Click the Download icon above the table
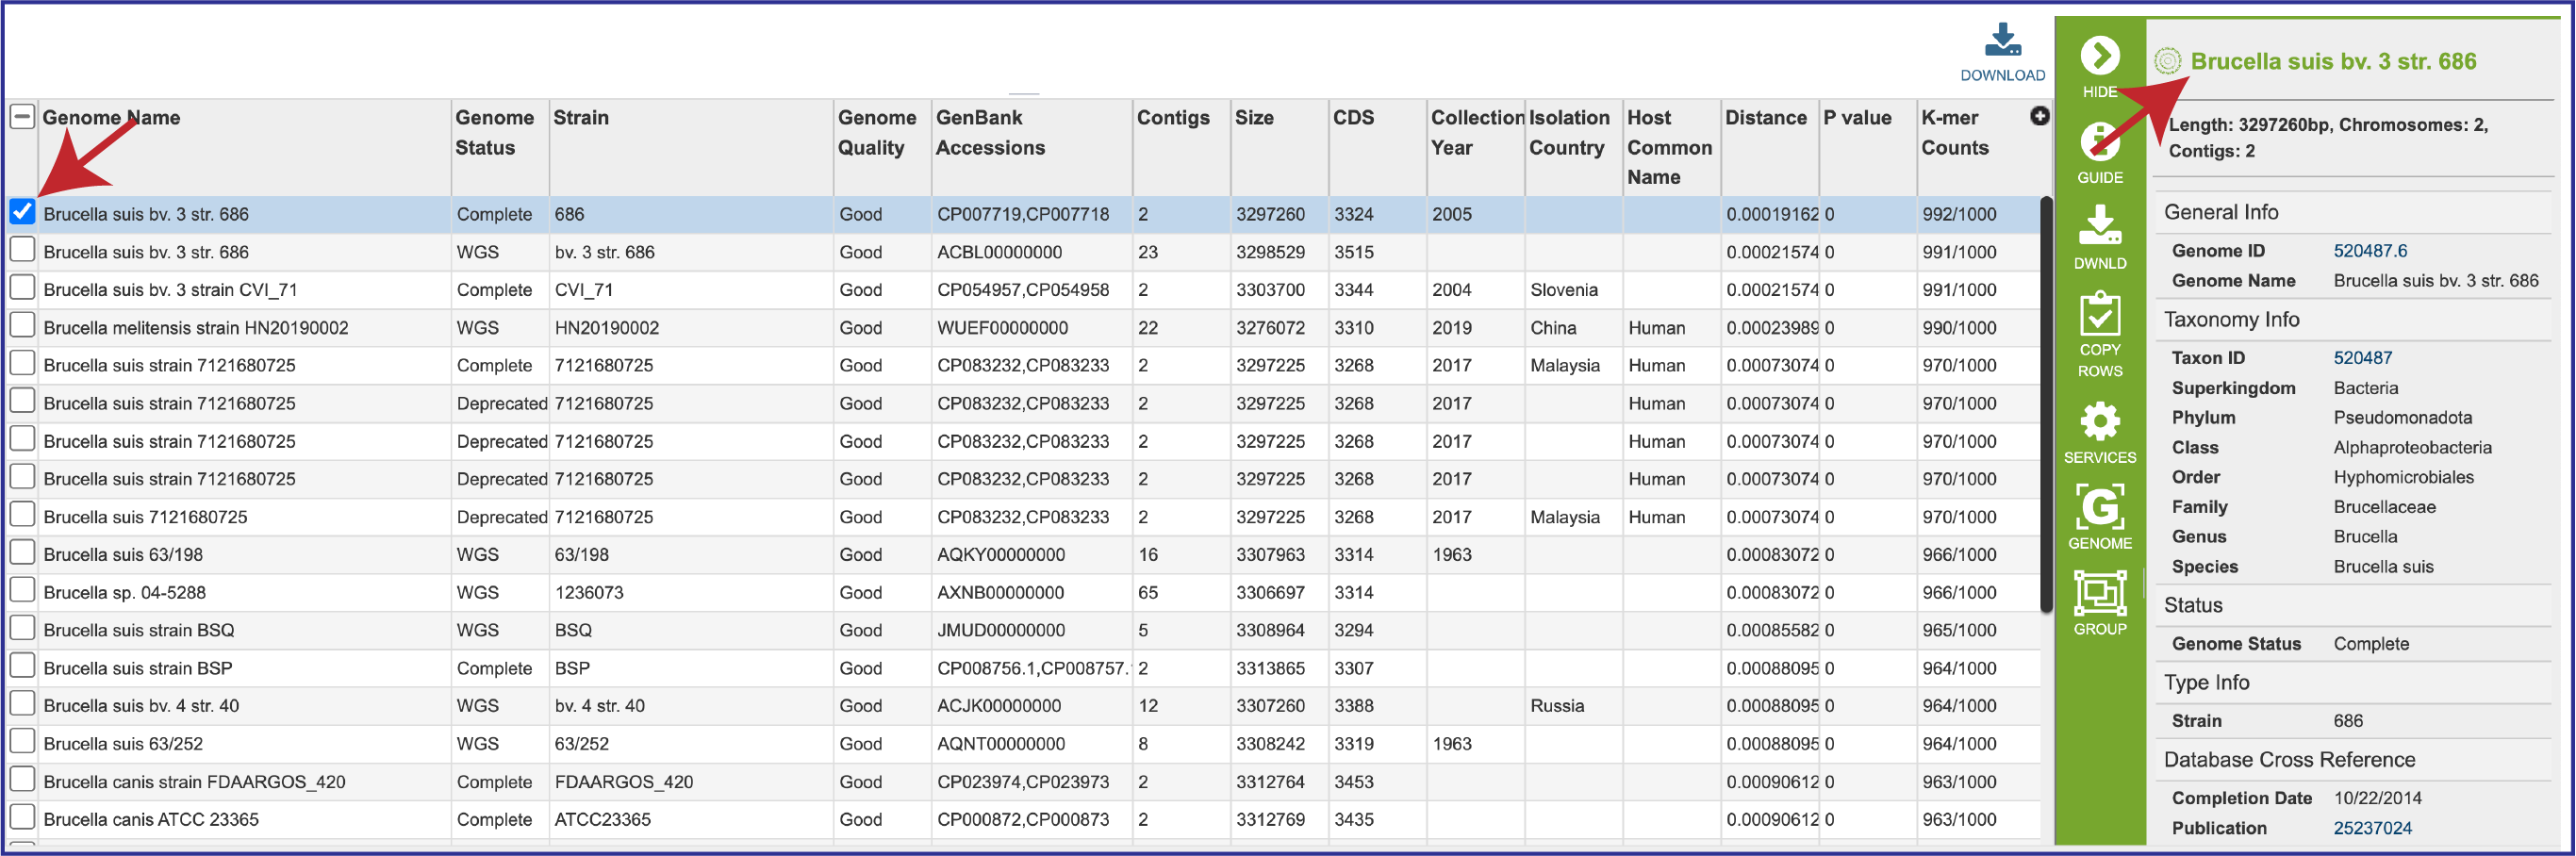The image size is (2576, 856). tap(2002, 40)
